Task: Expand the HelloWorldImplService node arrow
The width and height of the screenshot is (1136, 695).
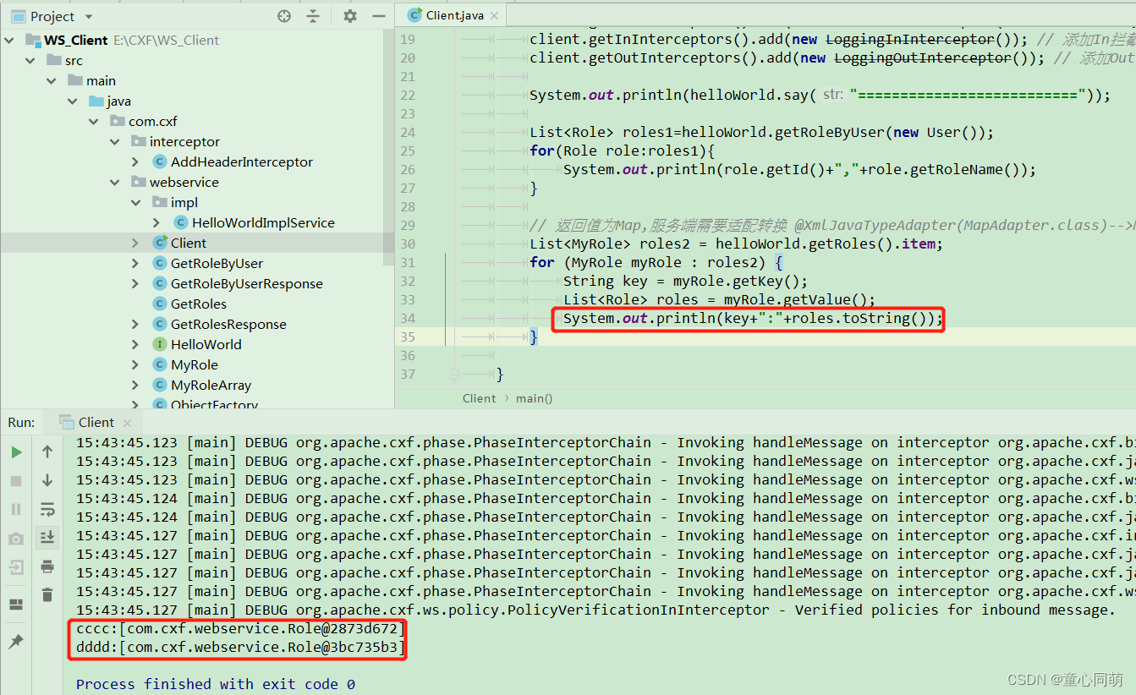Action: point(157,222)
